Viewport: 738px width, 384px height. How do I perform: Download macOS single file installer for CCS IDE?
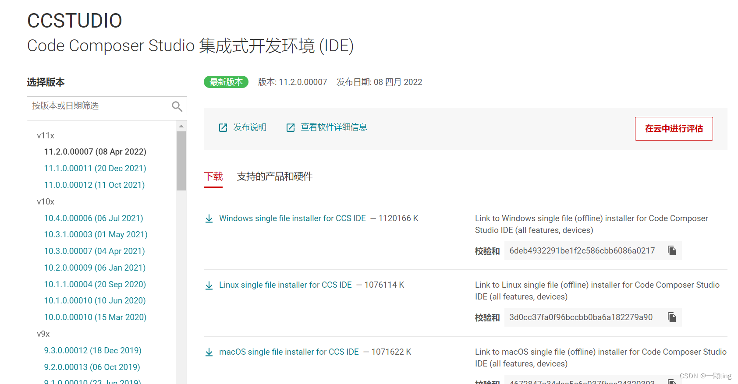pos(289,352)
